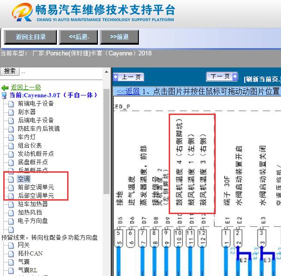Open 防眩车内后视镜 tree item
Viewport: 281px width, 276px height.
click(x=39, y=129)
